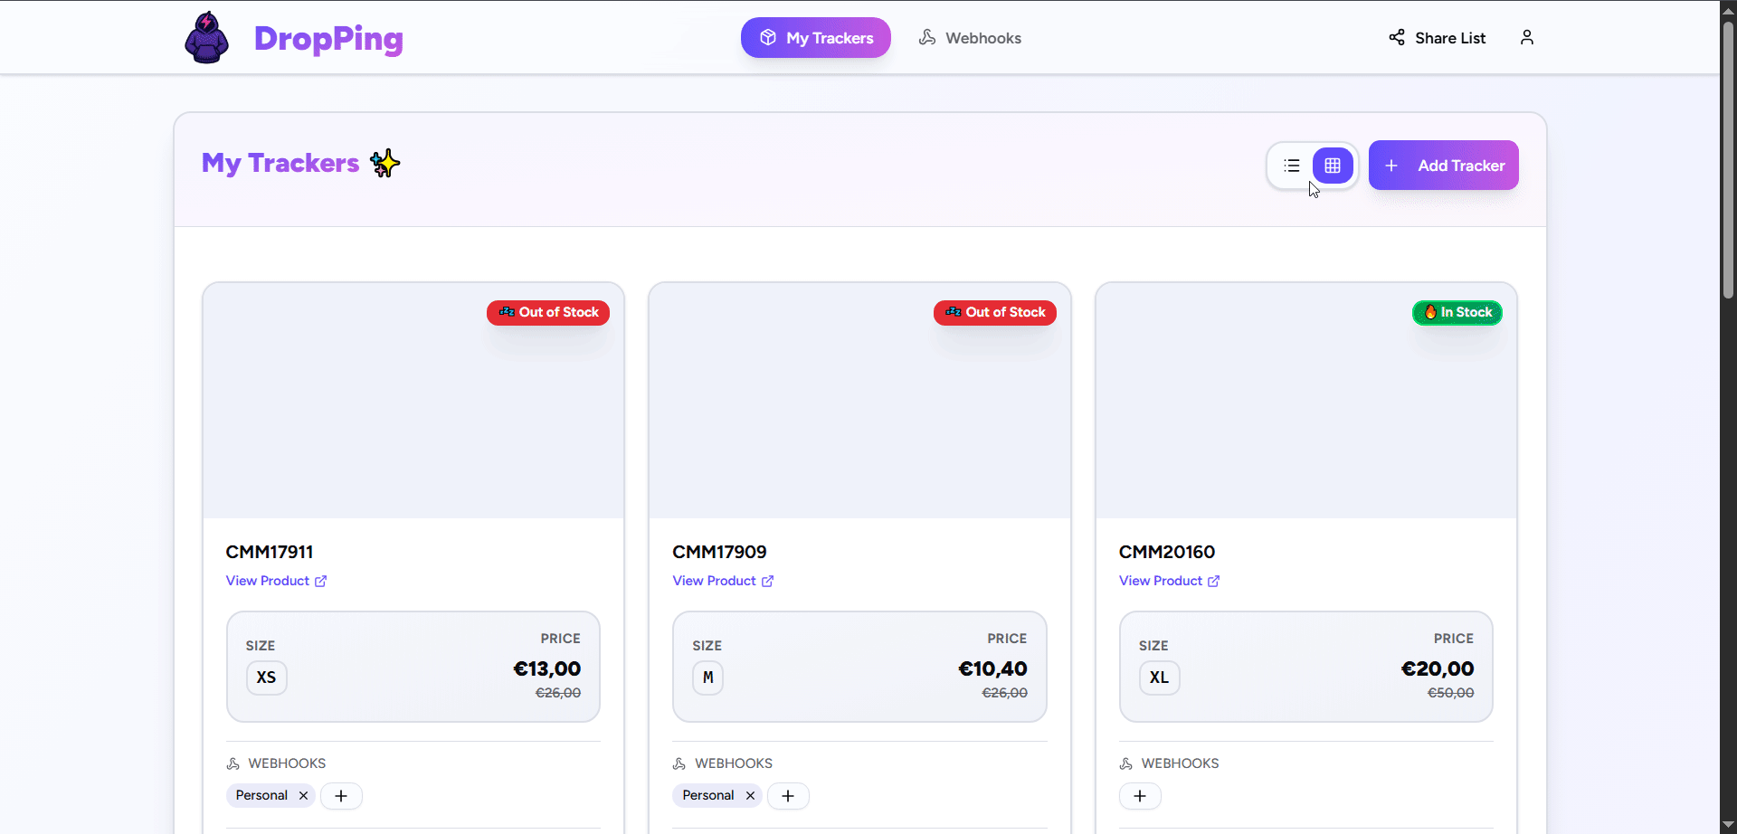Click the Share List button
Screen dimensions: 1737x834
tap(1437, 38)
